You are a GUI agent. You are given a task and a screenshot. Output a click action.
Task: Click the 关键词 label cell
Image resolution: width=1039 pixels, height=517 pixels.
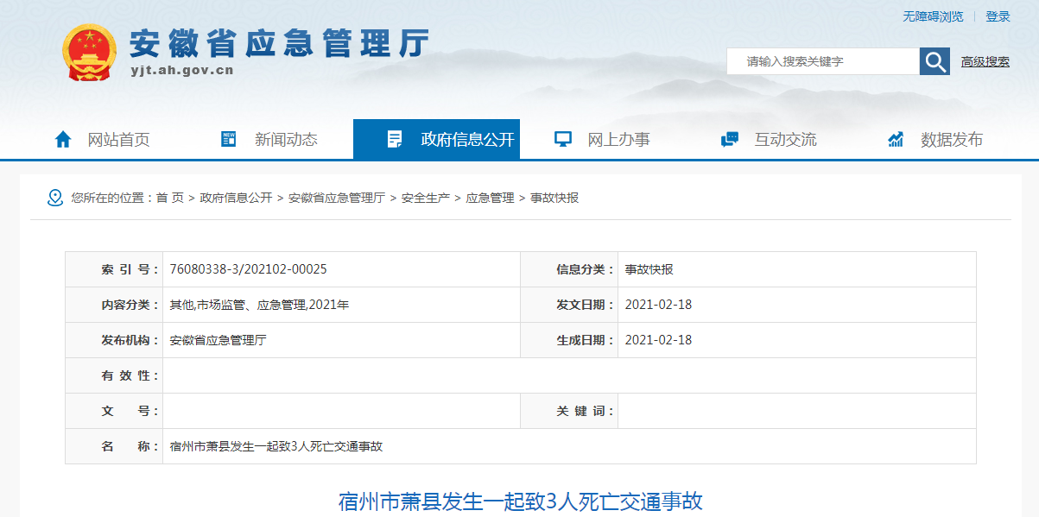coord(569,411)
